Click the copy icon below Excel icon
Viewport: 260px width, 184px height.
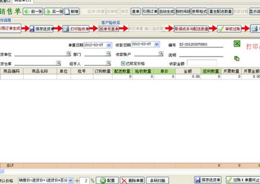coord(237,58)
